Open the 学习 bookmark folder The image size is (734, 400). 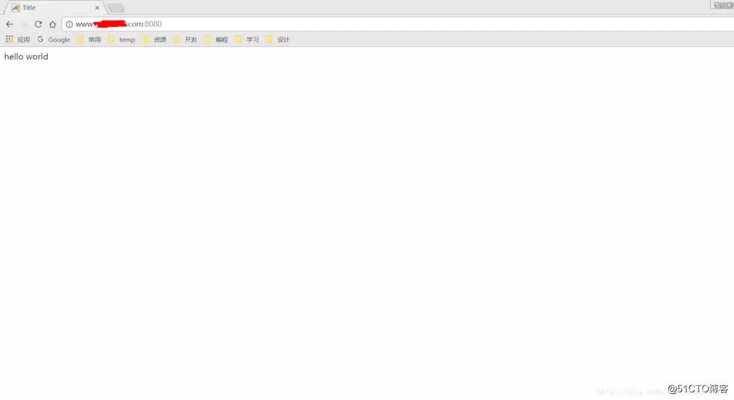click(x=247, y=40)
